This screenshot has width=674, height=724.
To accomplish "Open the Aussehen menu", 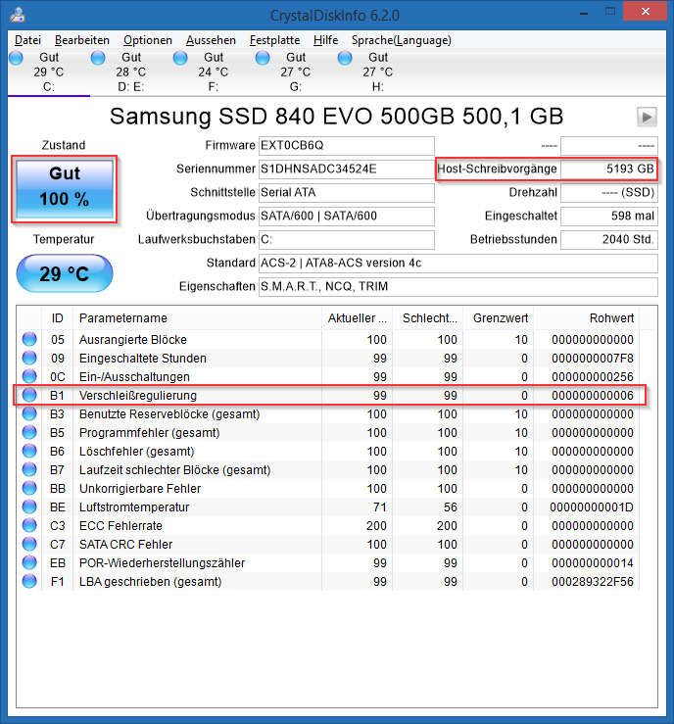I will coord(211,40).
